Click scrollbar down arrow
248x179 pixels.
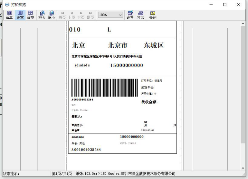pos(243,168)
